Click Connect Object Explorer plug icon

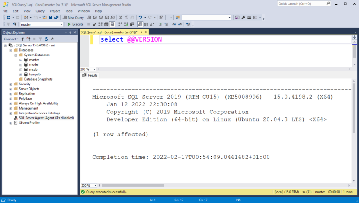(x=22, y=39)
